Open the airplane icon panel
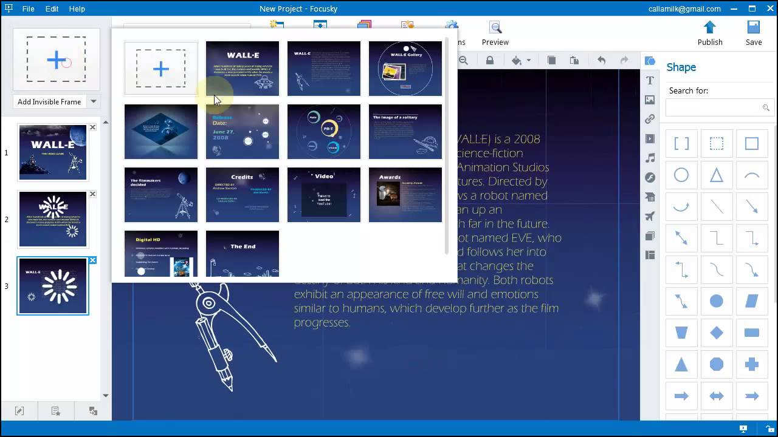The height and width of the screenshot is (437, 778). tap(650, 216)
